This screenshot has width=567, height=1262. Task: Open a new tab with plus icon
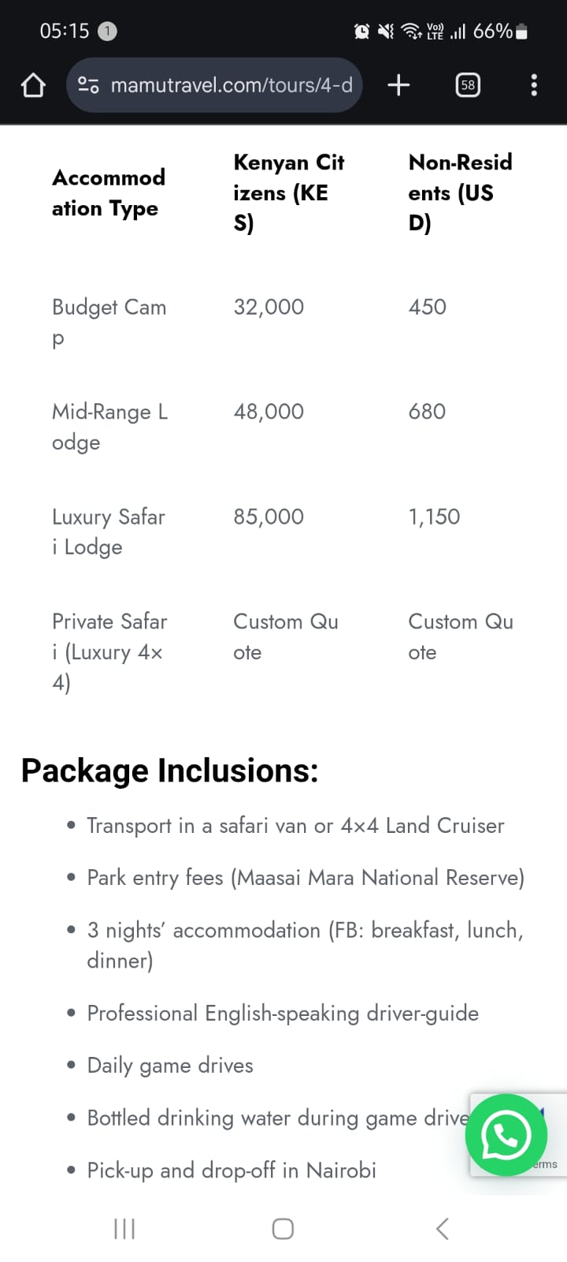pos(399,85)
